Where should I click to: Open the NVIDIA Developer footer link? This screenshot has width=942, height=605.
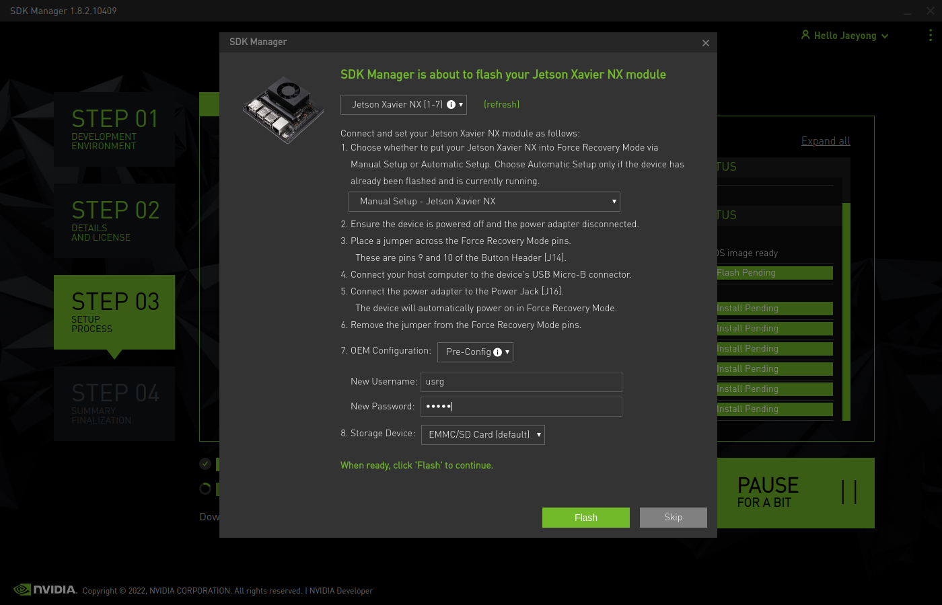click(340, 591)
